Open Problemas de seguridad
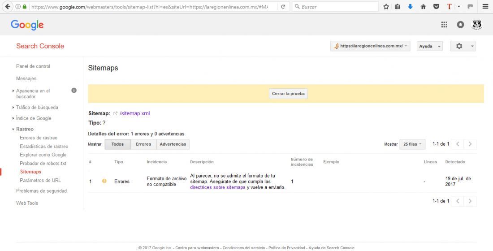Screen dimensions: 493x251 41,191
